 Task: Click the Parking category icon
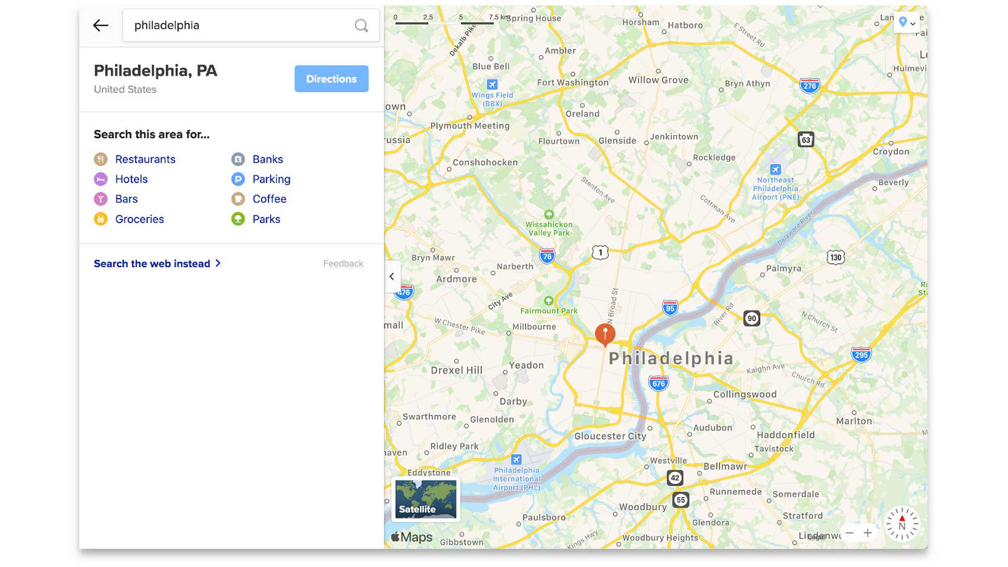point(238,178)
